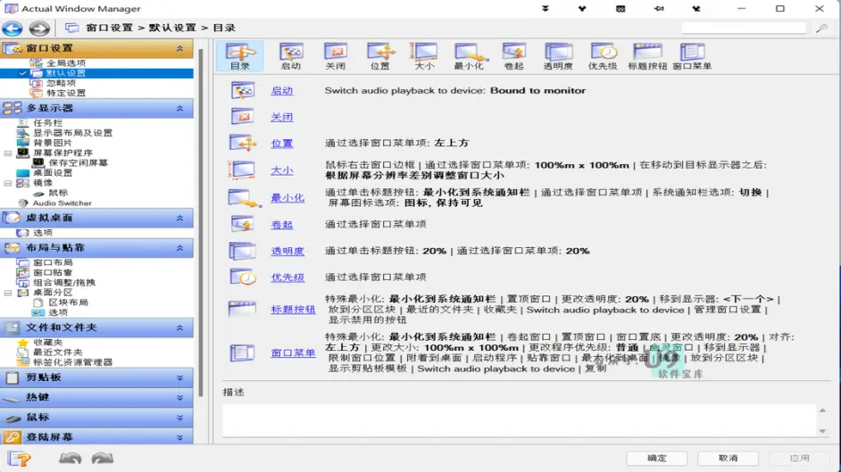Click the redo arrow icon at bottom

coord(103,459)
